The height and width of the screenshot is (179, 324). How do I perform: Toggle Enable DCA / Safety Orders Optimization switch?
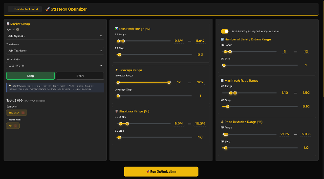coord(225,31)
